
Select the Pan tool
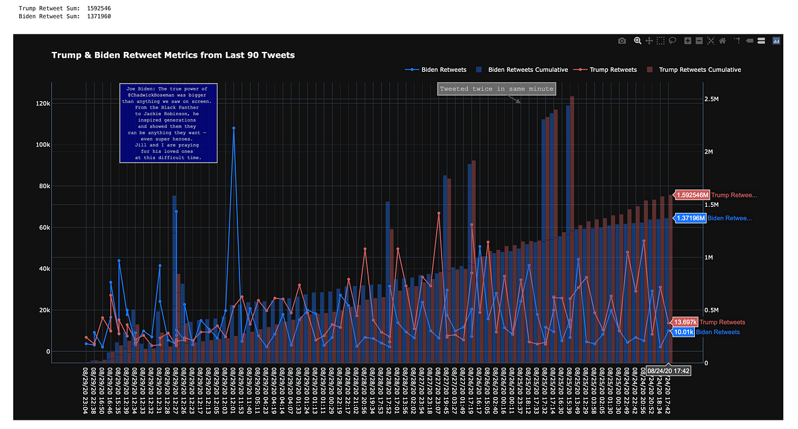tap(649, 41)
